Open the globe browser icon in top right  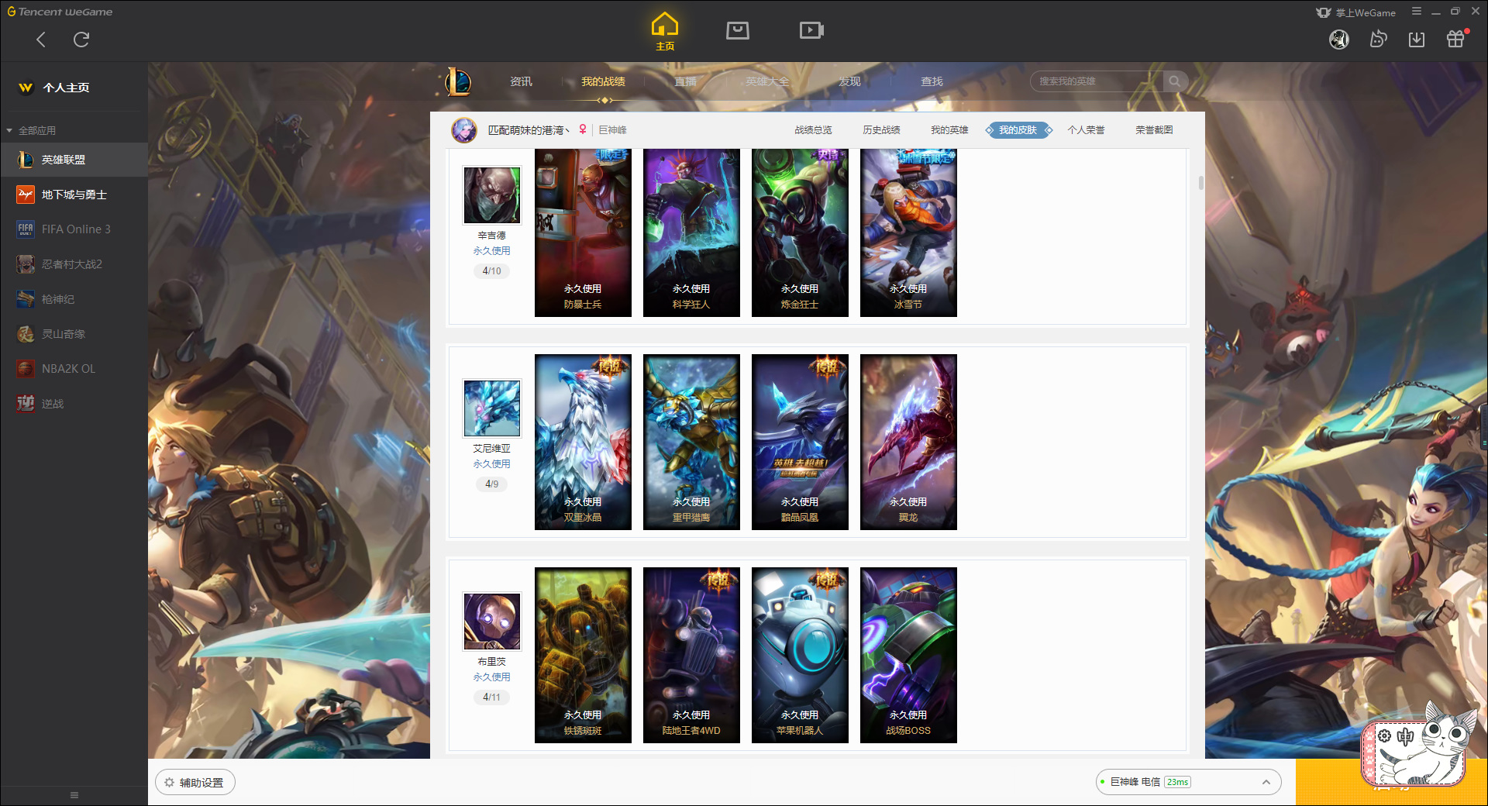point(1338,40)
